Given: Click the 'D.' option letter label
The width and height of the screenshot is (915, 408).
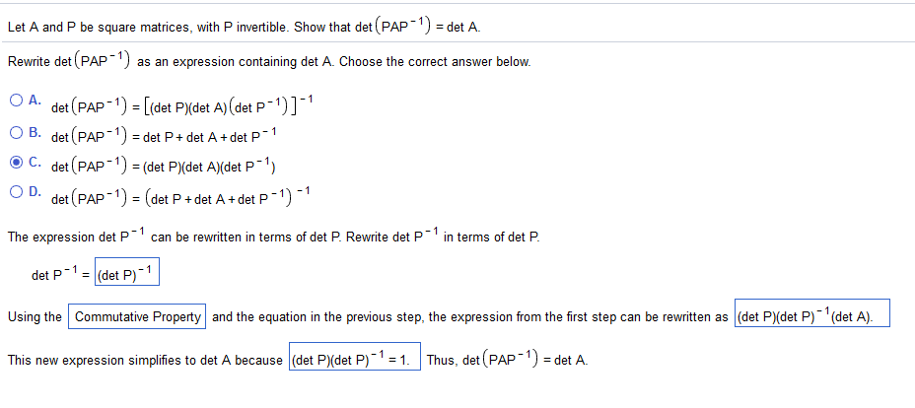Looking at the screenshot, I should coord(35,192).
